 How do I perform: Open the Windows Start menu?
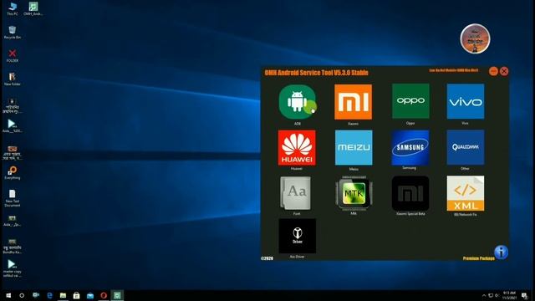pyautogui.click(x=8, y=295)
